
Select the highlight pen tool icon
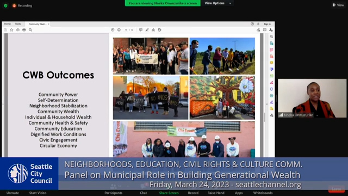(147, 30)
